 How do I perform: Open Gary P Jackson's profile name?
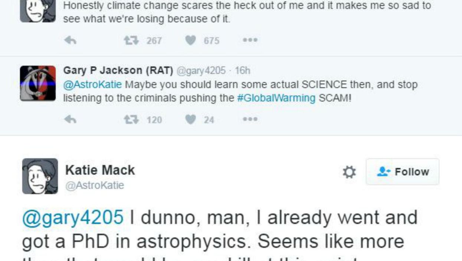[118, 70]
